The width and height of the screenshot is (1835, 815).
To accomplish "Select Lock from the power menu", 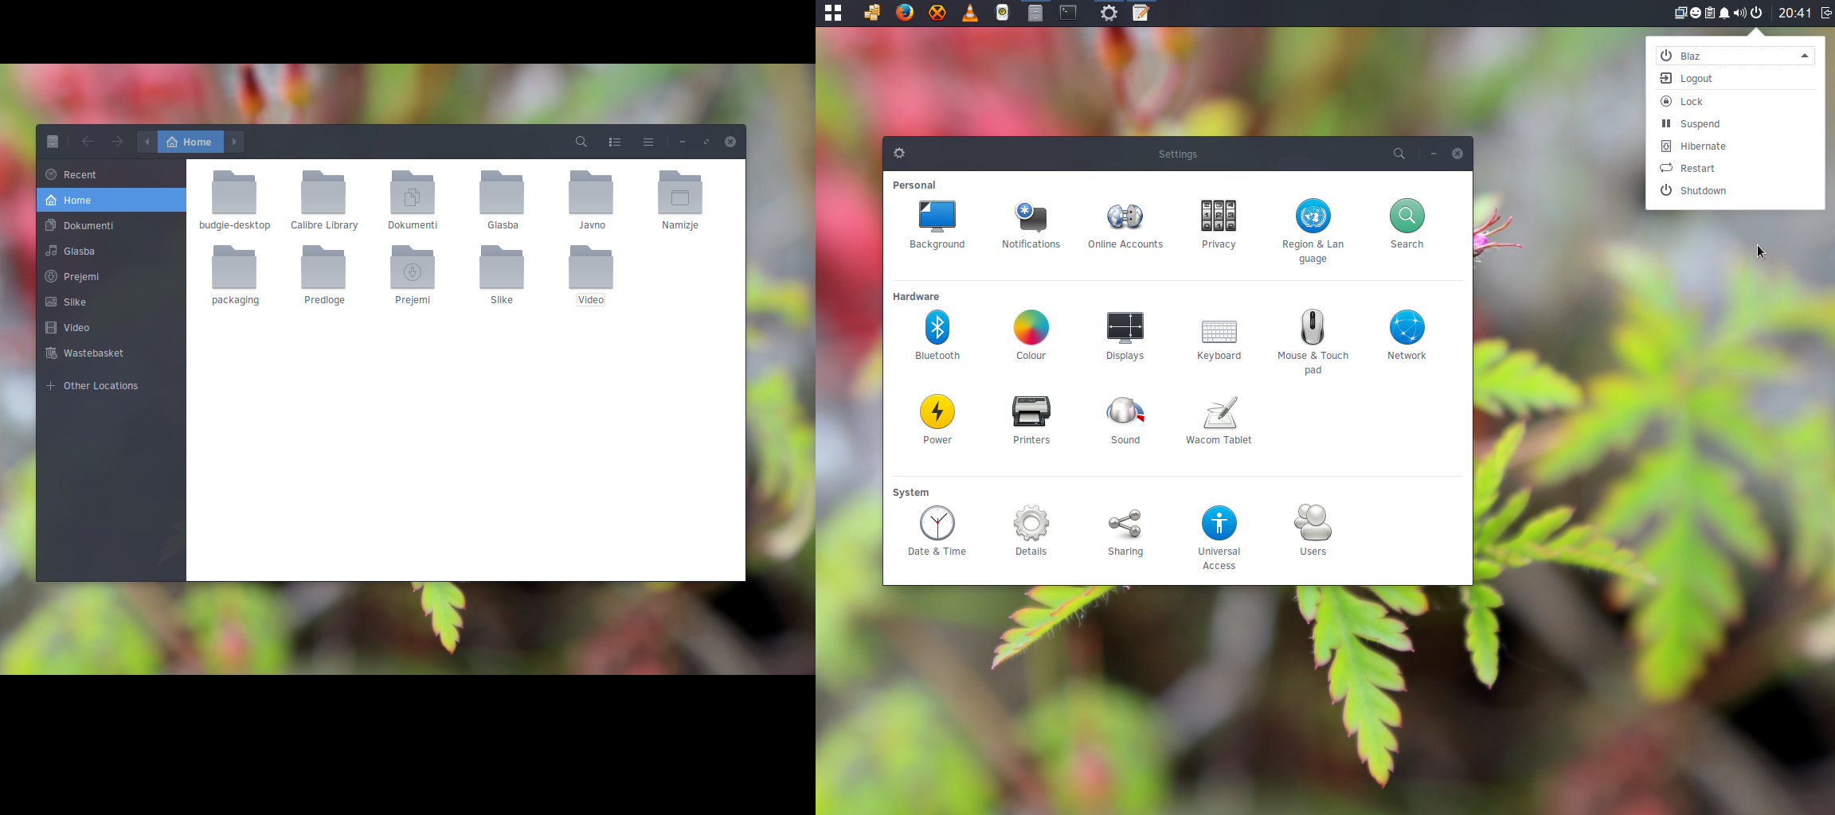I will click(x=1735, y=101).
